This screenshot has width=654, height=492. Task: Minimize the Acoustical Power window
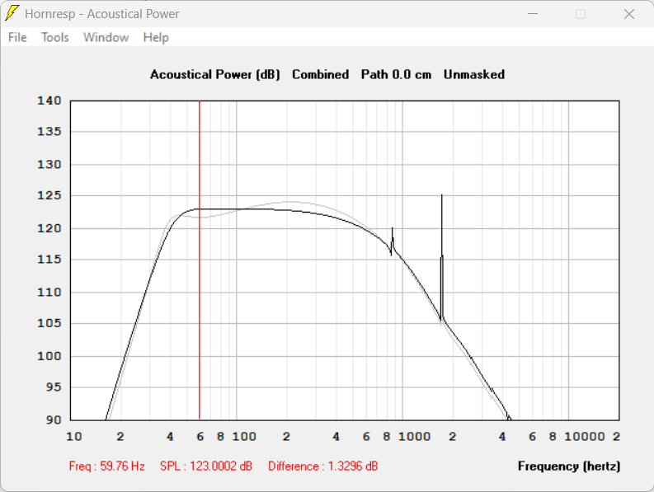[x=533, y=14]
